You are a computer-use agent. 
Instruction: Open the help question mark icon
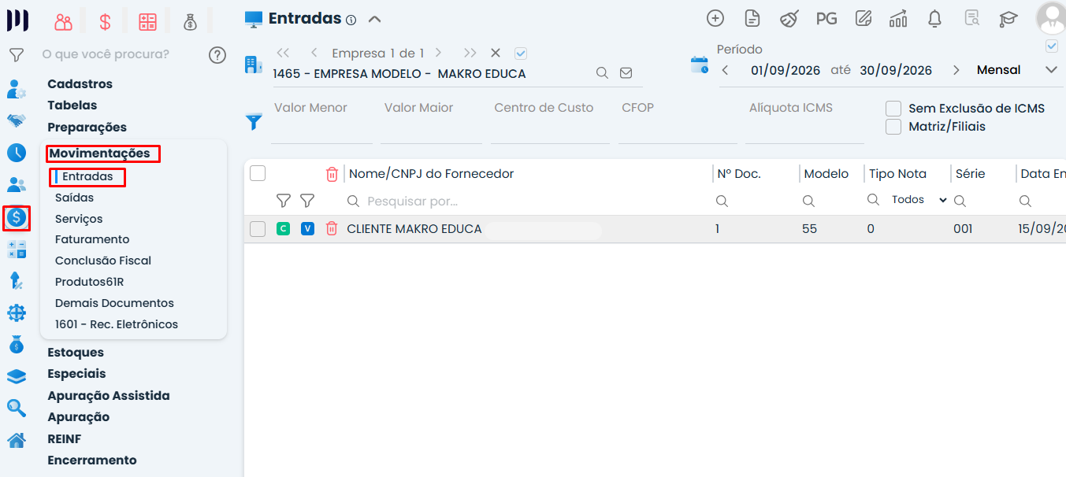[x=217, y=55]
